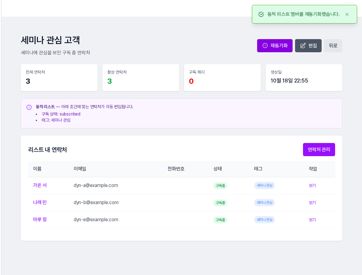Screen dimensions: 362x275
Task: Click the 구독 해지 stat card
Action: (x=222, y=78)
